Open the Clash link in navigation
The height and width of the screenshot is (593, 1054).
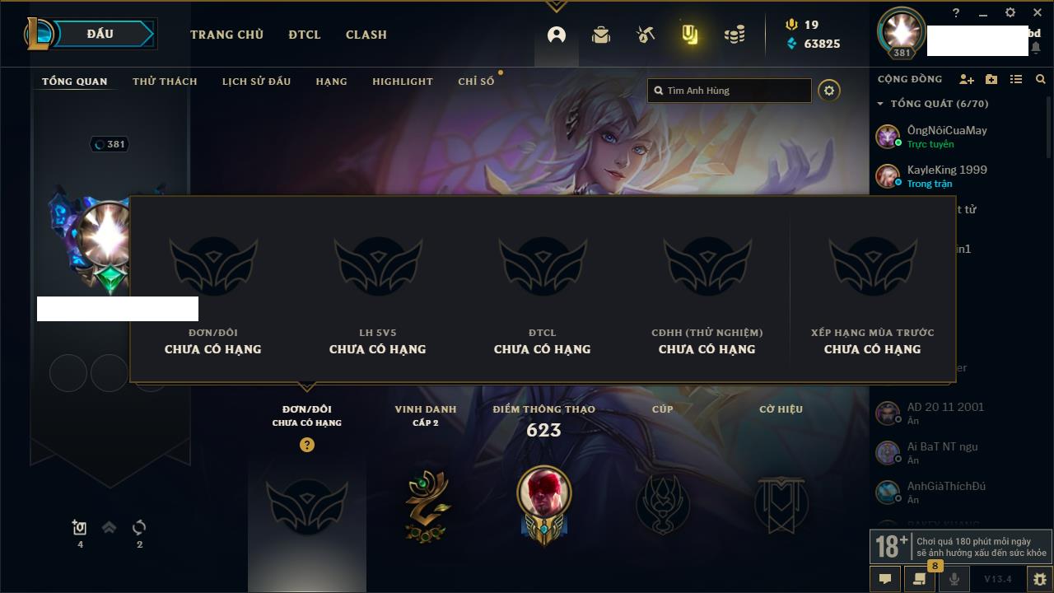click(366, 35)
